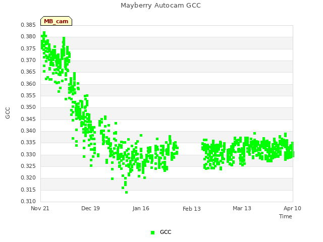Click the Nov 21 axis label

pos(40,208)
